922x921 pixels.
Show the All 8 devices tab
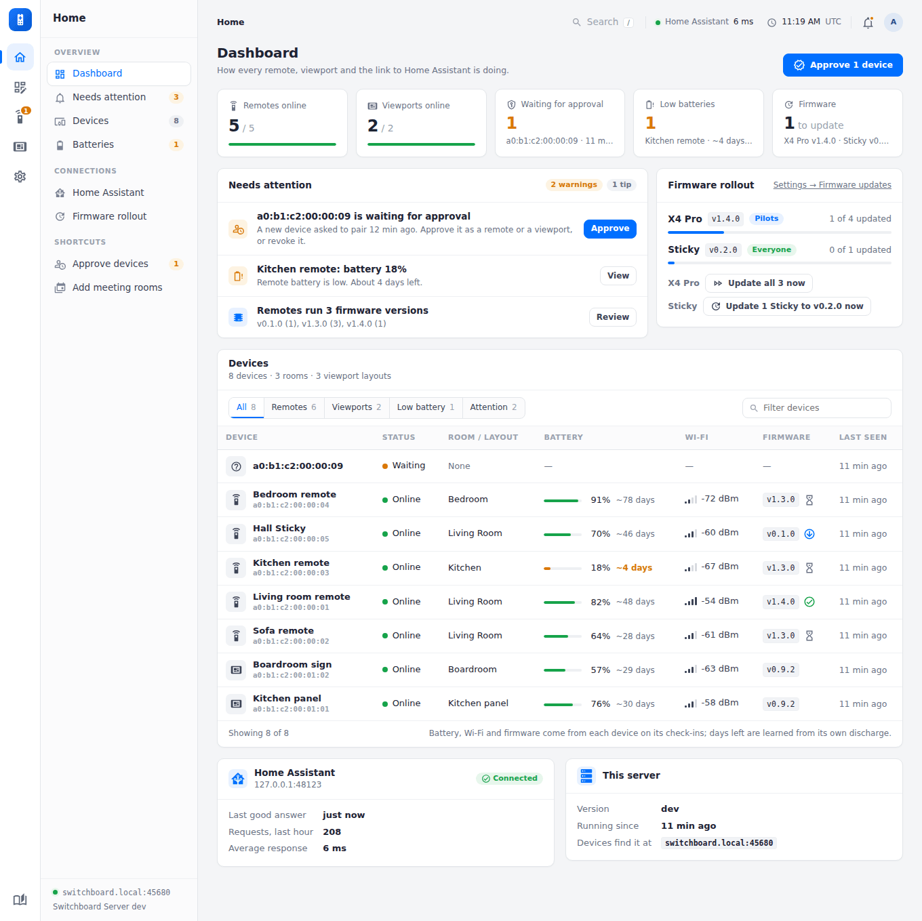pos(246,407)
